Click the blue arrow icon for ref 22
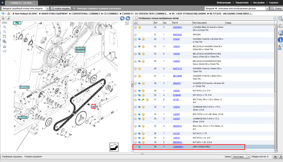 point(139,39)
